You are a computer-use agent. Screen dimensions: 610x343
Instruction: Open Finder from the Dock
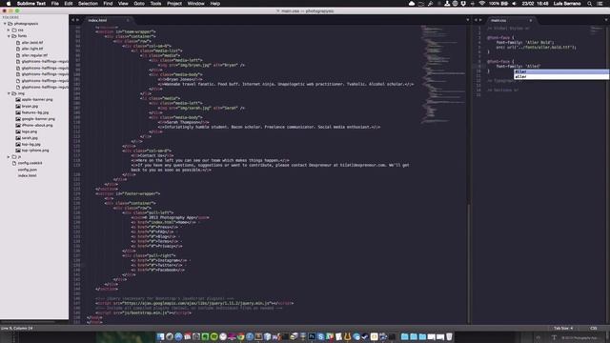[161, 336]
